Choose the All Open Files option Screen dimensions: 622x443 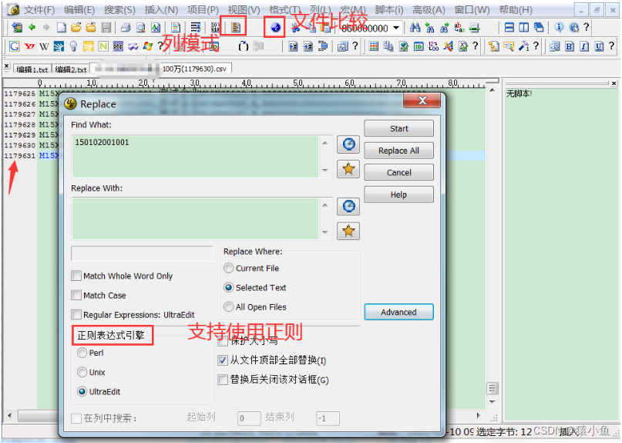[x=228, y=307]
